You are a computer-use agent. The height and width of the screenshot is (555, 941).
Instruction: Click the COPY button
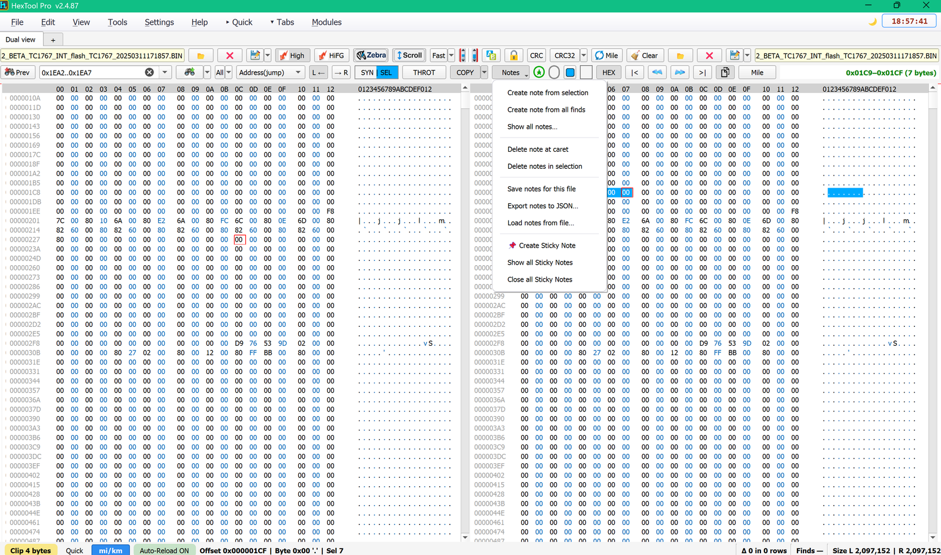465,72
